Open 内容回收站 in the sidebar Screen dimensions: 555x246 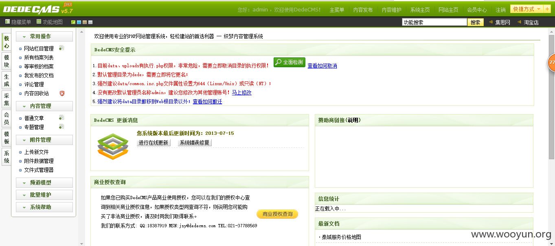36,93
